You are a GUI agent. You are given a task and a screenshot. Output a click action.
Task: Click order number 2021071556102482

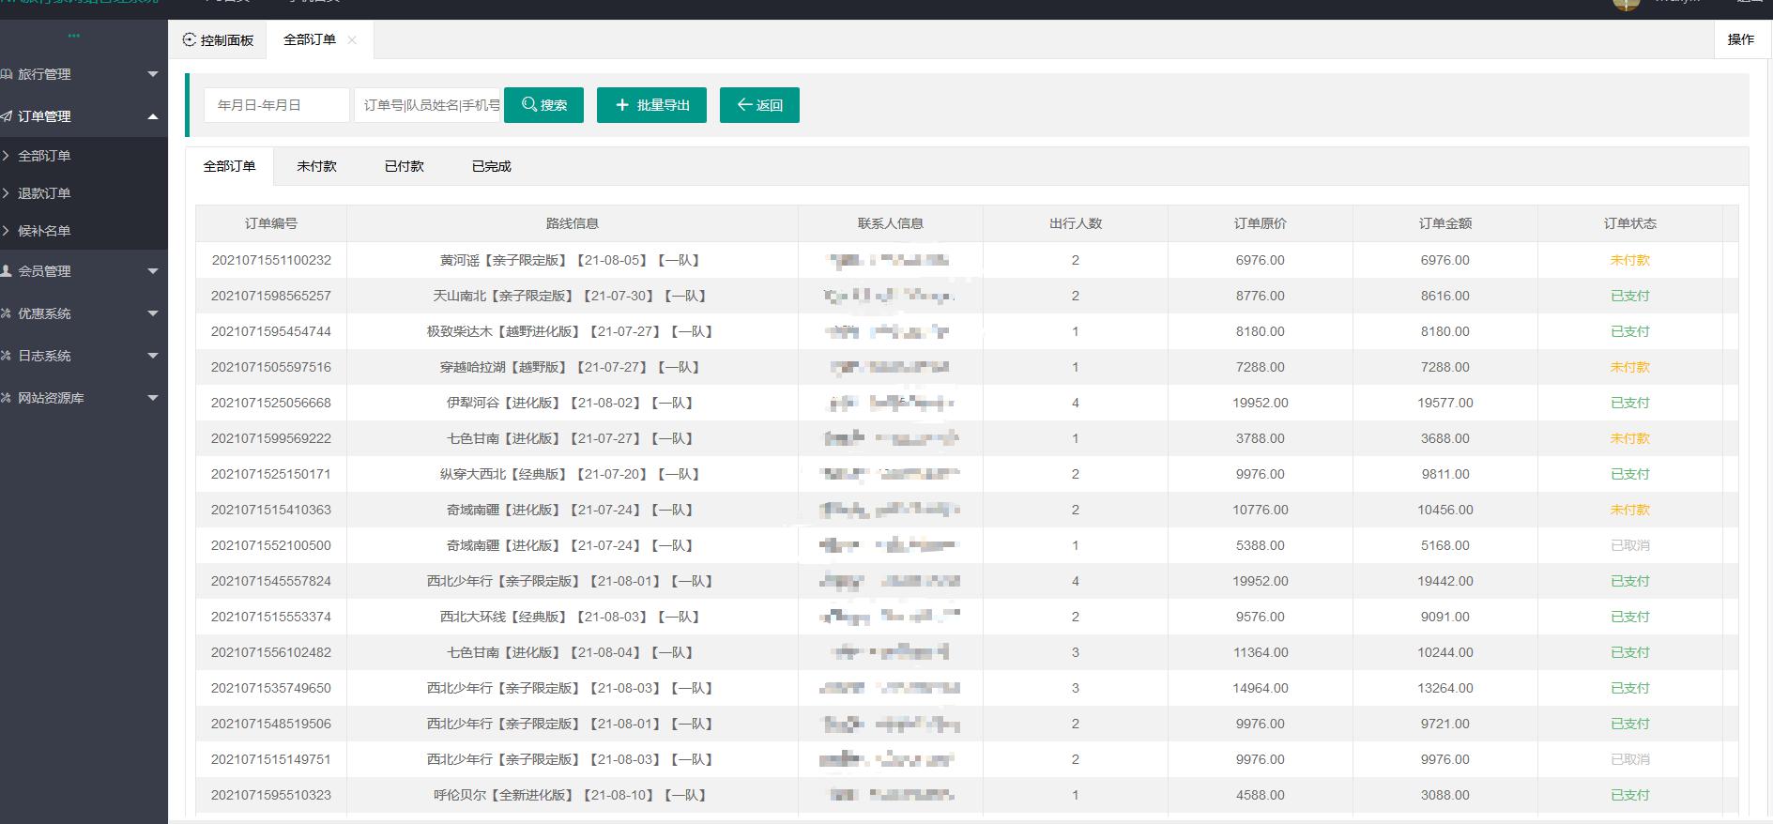[x=271, y=652]
